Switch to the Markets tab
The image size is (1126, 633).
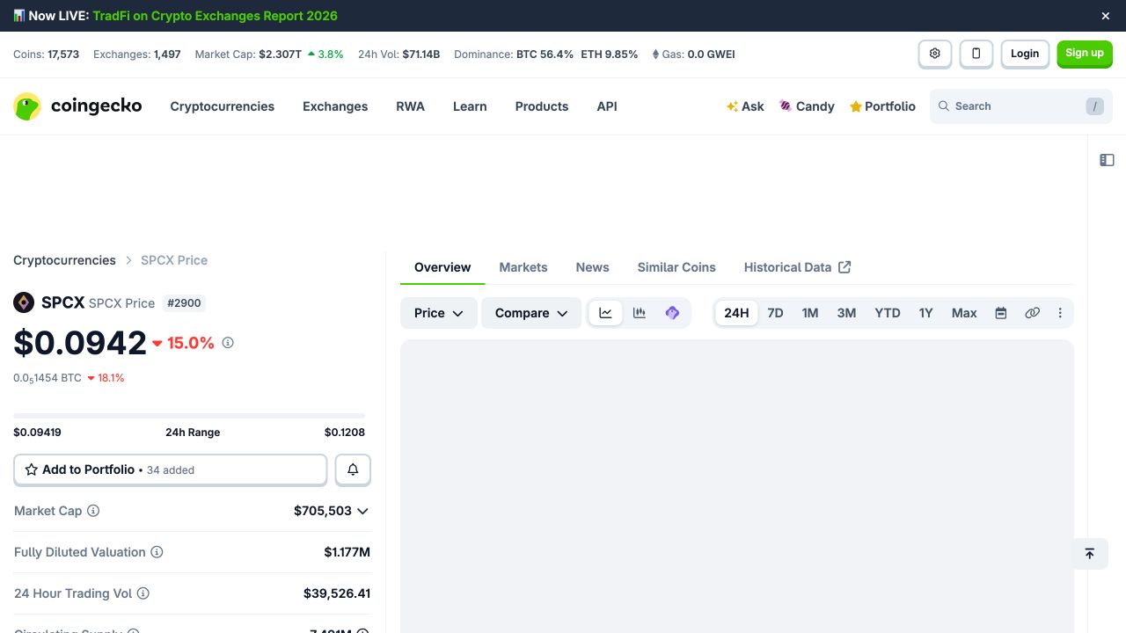pos(523,267)
